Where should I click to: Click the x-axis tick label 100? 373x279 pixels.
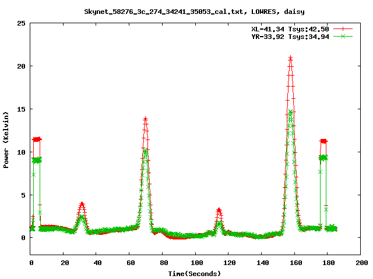click(x=196, y=263)
